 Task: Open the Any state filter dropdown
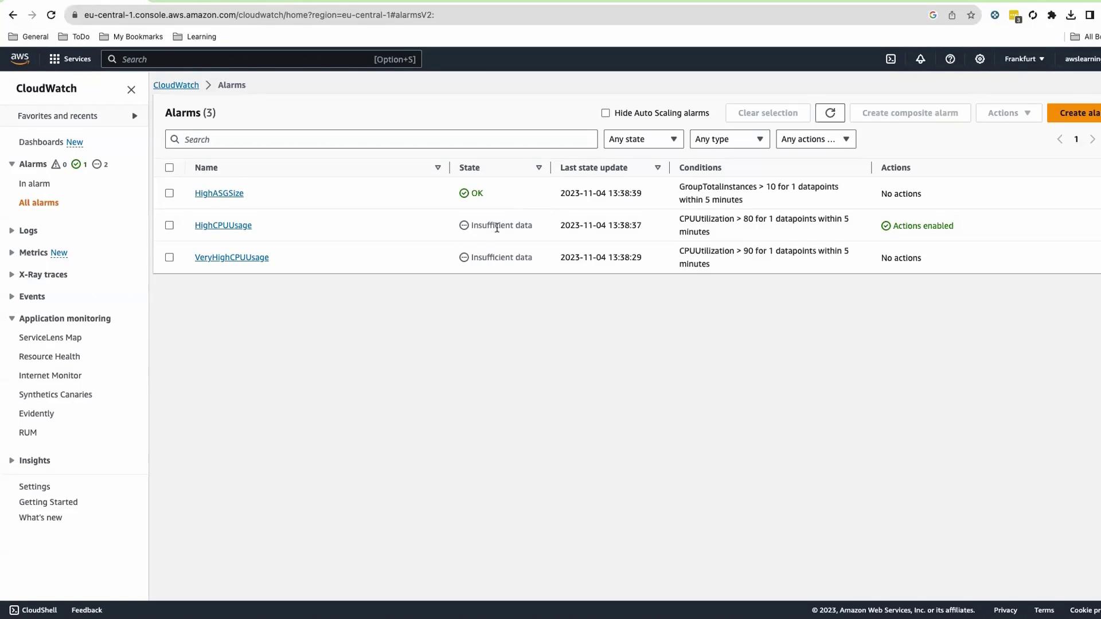point(643,139)
